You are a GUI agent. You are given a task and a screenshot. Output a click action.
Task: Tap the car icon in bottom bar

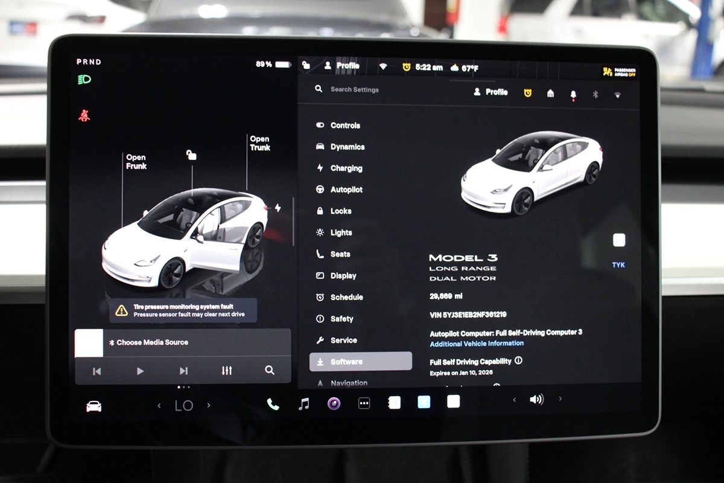94,406
